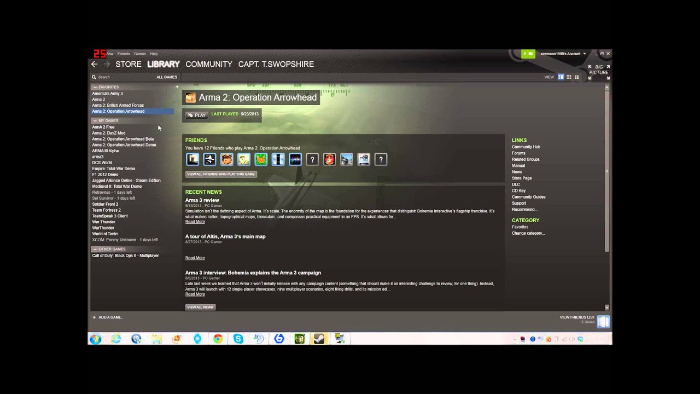The image size is (700, 394).
Task: Open the CD Key link
Action: pos(518,190)
